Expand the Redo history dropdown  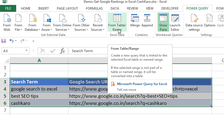[x=27, y=41]
